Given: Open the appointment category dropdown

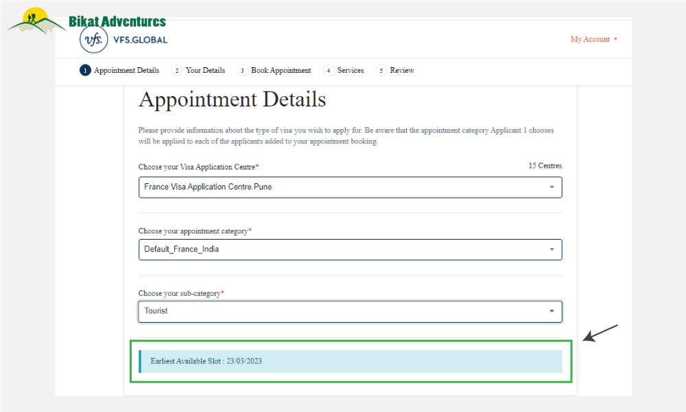Looking at the screenshot, I should (350, 249).
